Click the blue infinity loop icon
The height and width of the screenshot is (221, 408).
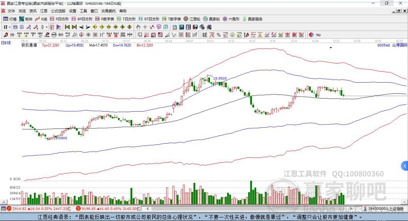[318, 35]
